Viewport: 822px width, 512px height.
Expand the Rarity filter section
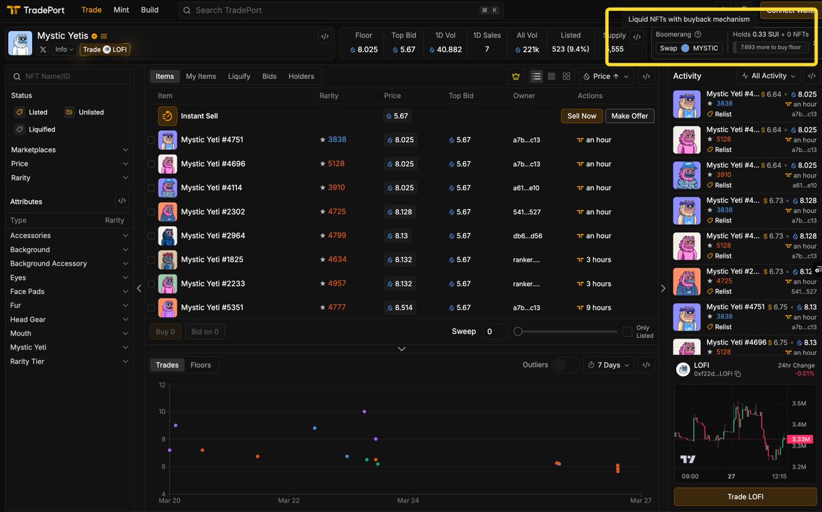point(69,178)
